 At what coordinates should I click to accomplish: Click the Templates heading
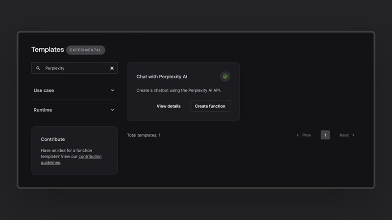48,50
